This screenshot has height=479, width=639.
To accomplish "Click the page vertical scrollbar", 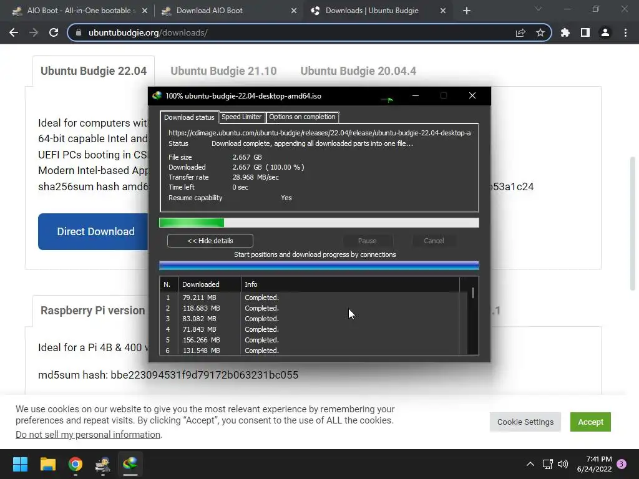I will pyautogui.click(x=633, y=223).
